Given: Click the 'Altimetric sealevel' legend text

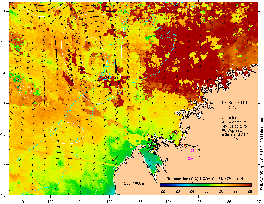Looking at the screenshot, I should click(237, 118).
